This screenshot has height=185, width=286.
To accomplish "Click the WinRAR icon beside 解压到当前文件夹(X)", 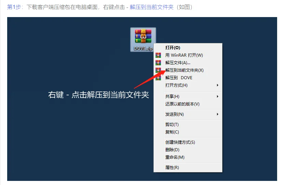I will [x=158, y=70].
